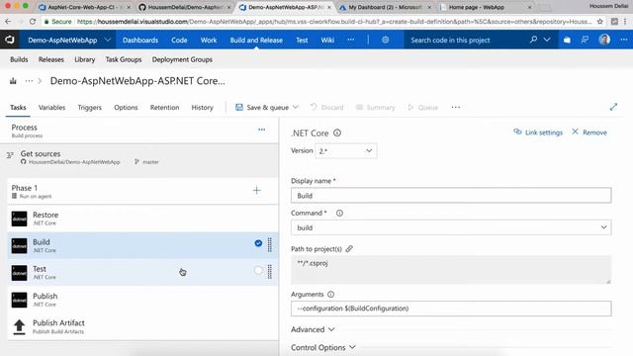Open project settings gear icon
Image resolution: width=633 pixels, height=356 pixels.
(385, 40)
